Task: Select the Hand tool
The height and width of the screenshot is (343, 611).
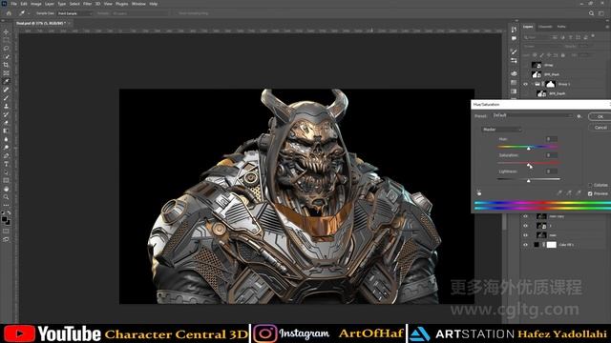Action: click(x=6, y=189)
